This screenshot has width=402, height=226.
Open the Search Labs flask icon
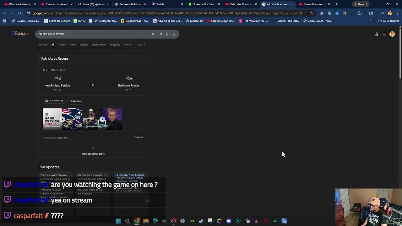pyautogui.click(x=377, y=34)
